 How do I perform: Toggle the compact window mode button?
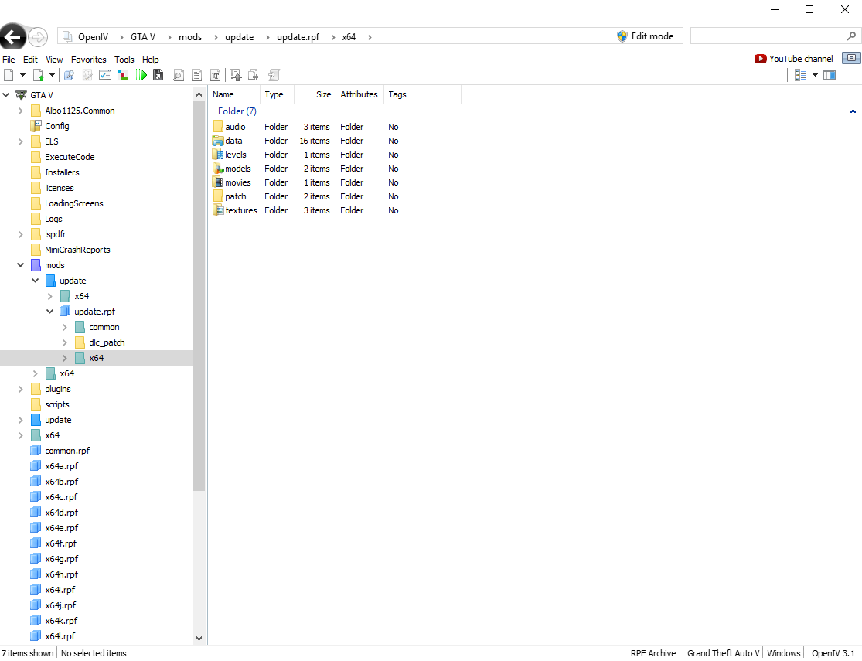coord(851,58)
